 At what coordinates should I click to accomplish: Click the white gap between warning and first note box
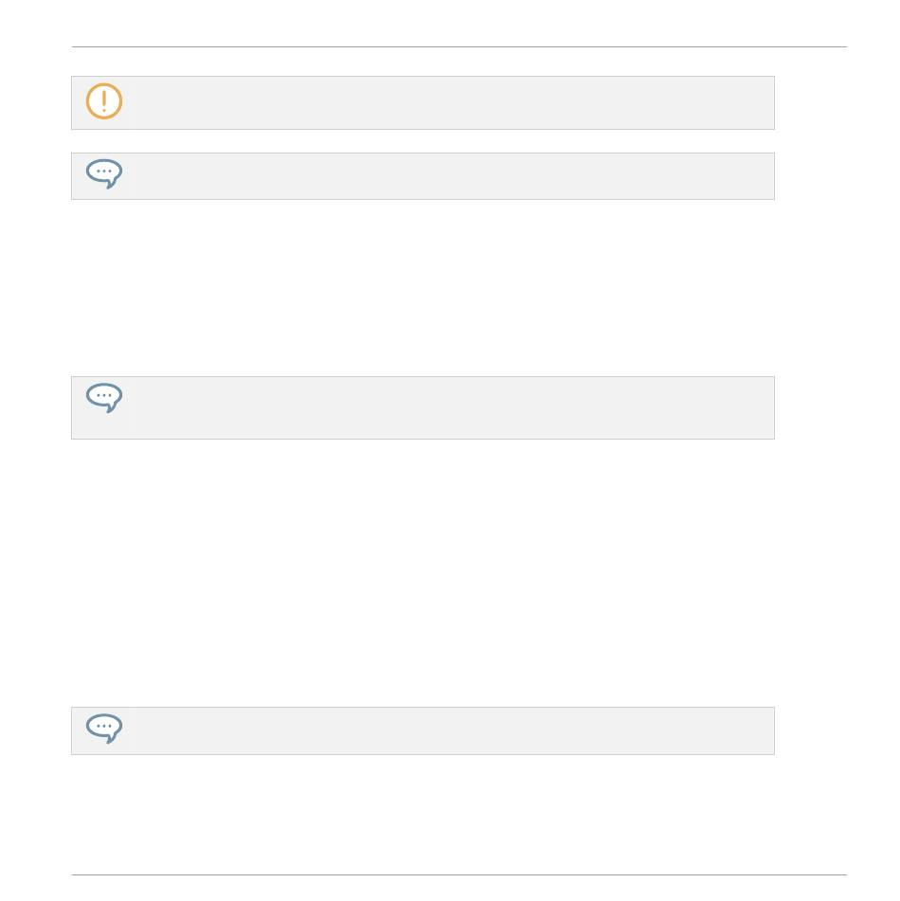pos(423,141)
